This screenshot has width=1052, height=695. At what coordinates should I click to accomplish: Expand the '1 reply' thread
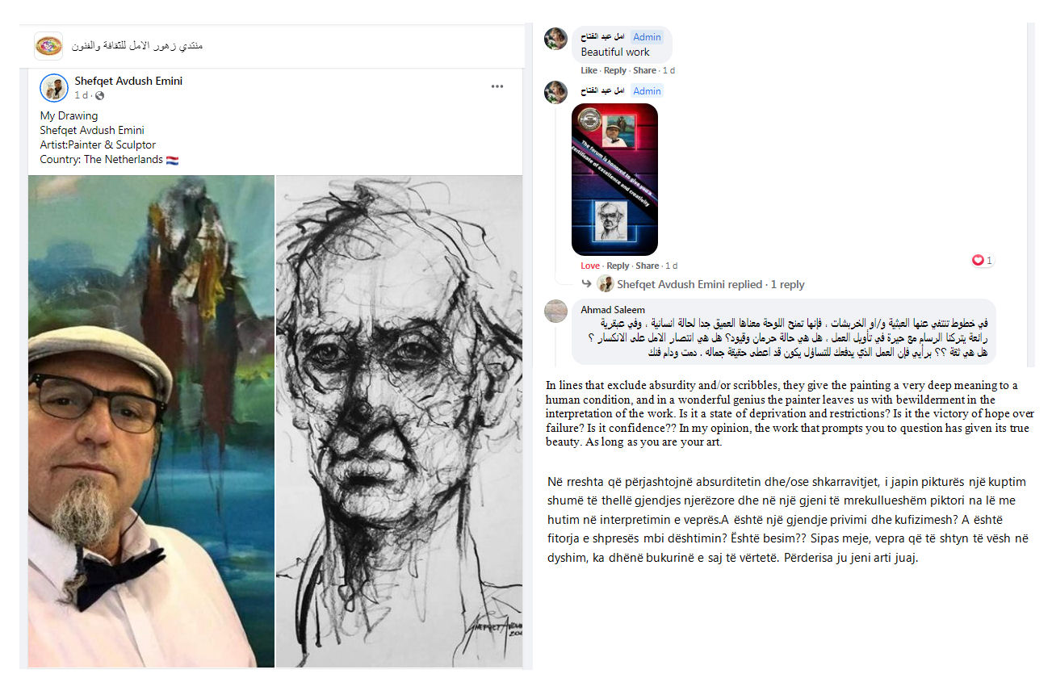point(787,284)
